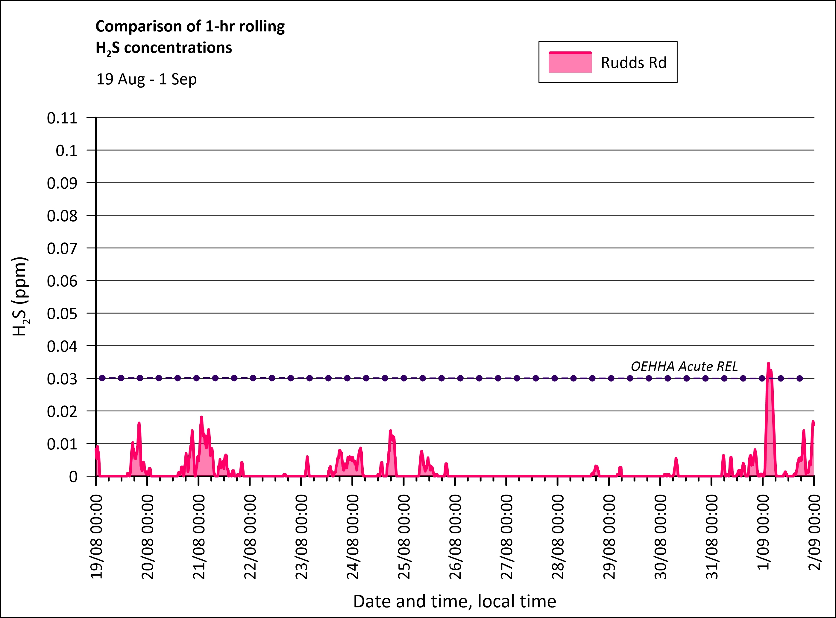Click the 2/09 00:00 x-axis label
836x618 pixels.
coord(815,532)
